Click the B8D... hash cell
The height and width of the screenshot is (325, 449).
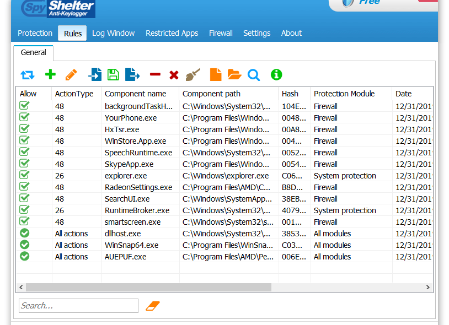coord(292,187)
